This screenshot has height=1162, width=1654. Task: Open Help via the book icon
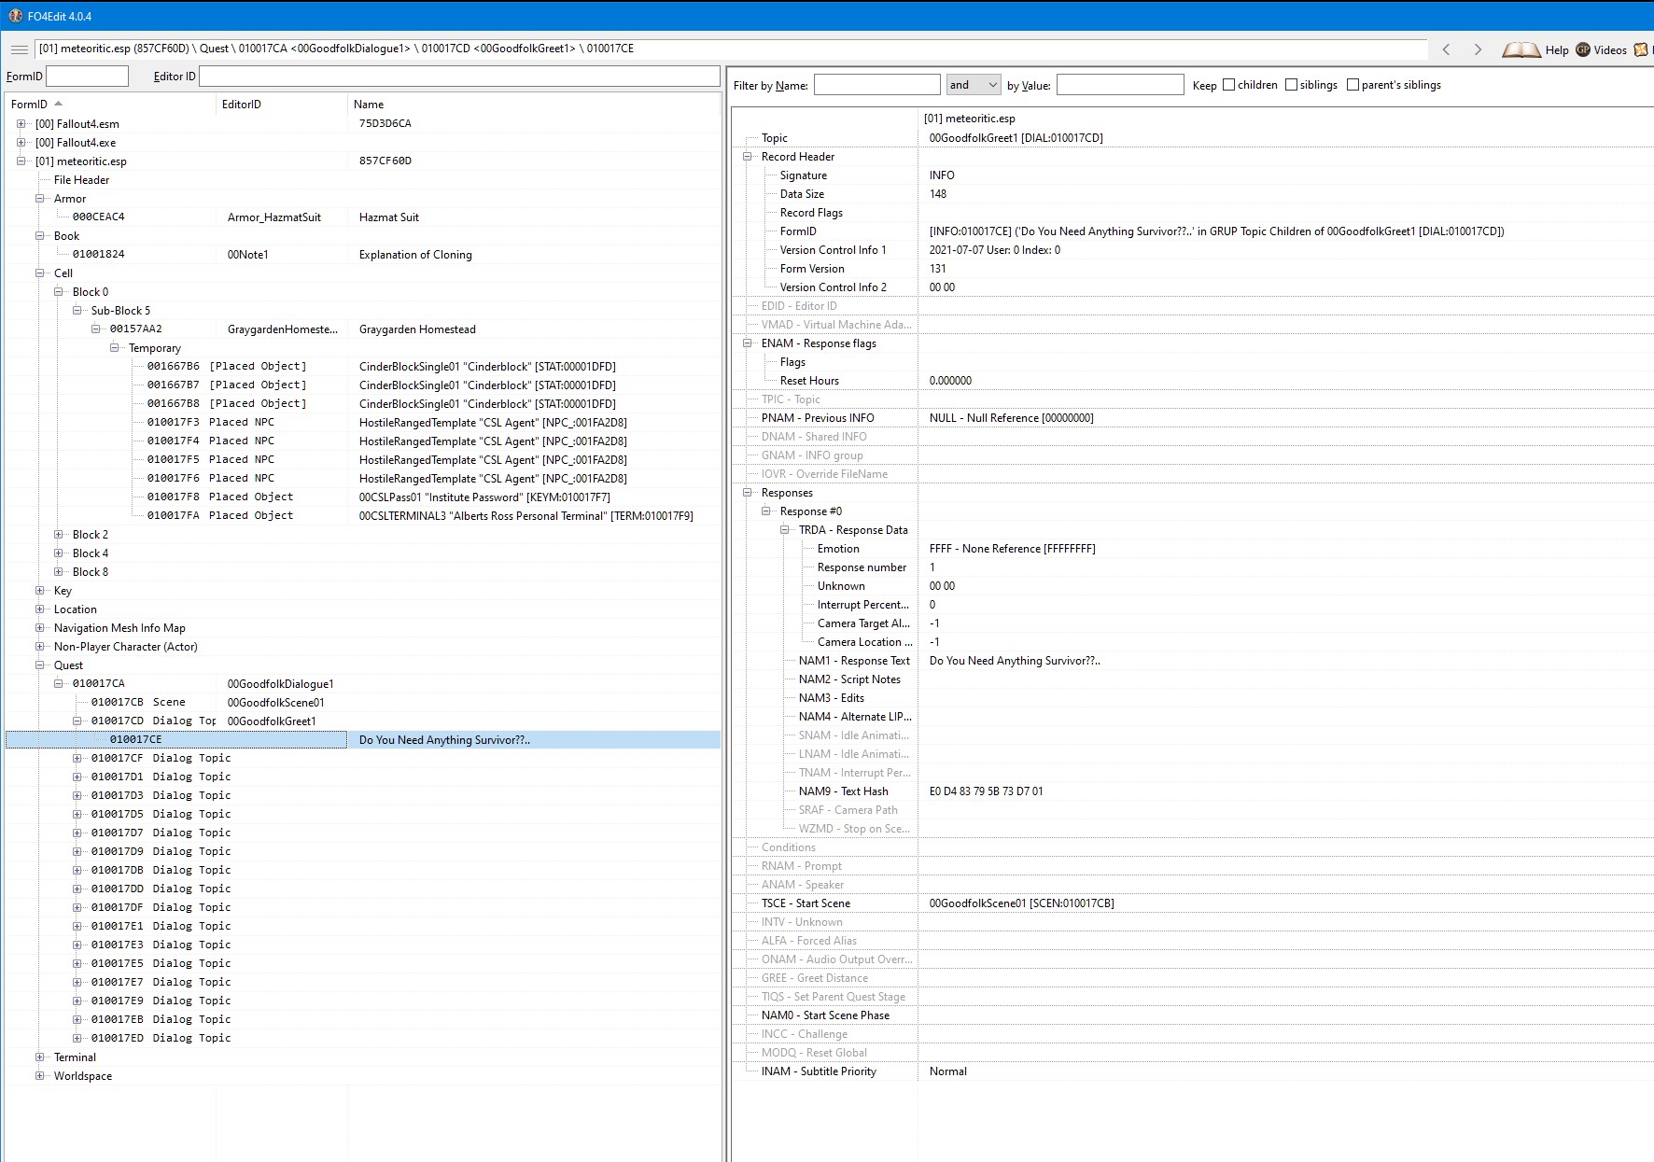[x=1521, y=49]
